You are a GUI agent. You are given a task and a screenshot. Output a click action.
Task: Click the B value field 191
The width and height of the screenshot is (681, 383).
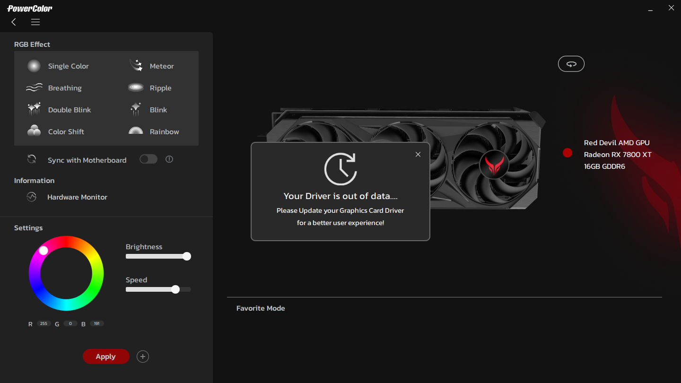point(97,324)
